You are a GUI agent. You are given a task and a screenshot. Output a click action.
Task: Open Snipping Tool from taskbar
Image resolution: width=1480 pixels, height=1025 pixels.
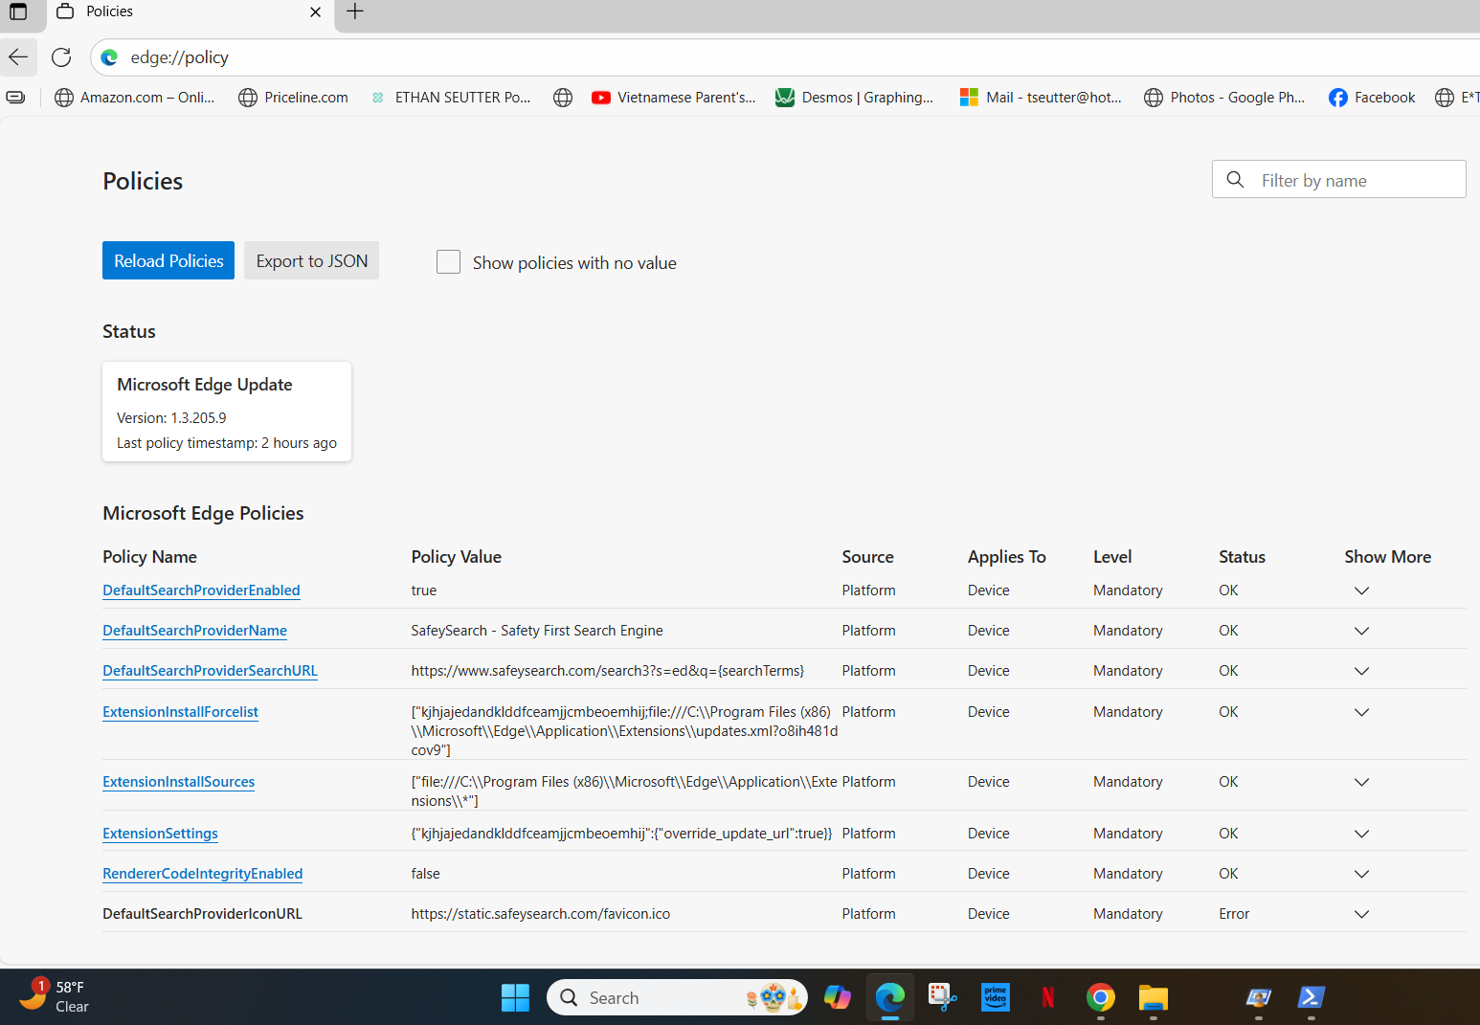point(943,998)
